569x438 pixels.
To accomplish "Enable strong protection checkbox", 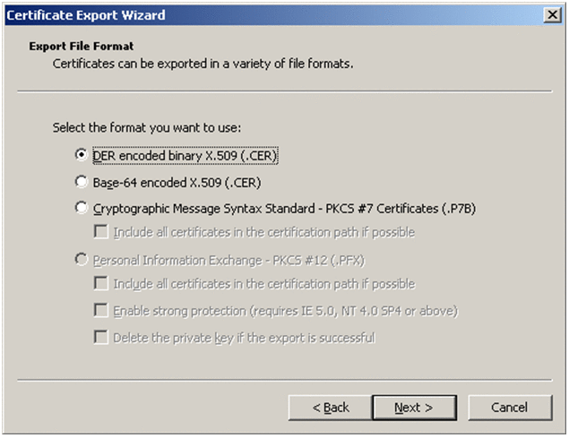I will (101, 311).
